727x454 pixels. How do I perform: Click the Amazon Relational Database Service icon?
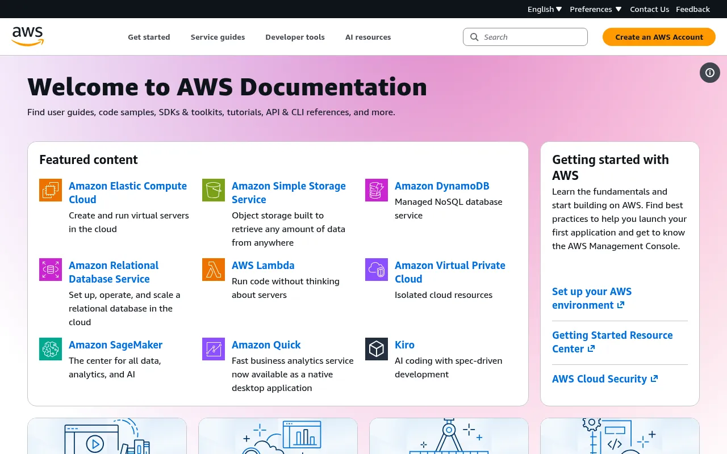(x=51, y=270)
